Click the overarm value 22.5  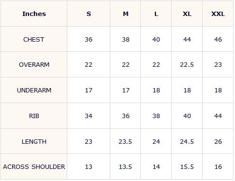pyautogui.click(x=187, y=65)
